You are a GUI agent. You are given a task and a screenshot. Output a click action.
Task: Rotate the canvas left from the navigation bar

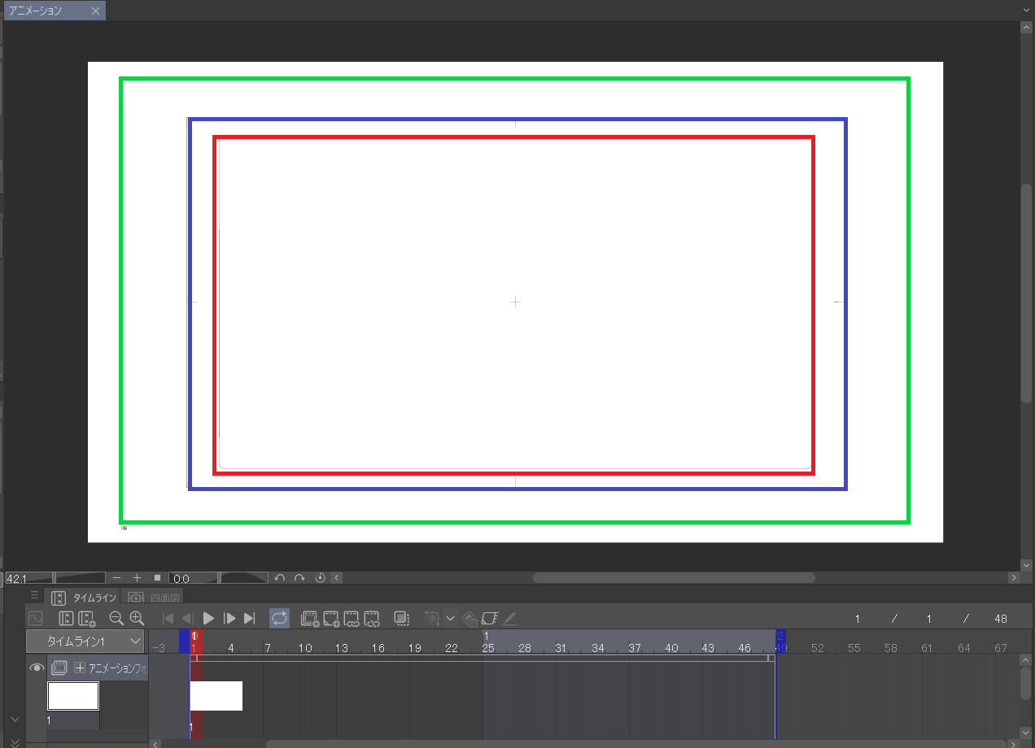coord(280,578)
